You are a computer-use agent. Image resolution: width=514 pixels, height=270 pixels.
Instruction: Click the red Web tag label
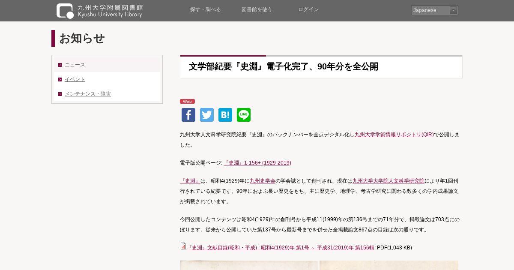click(x=187, y=102)
